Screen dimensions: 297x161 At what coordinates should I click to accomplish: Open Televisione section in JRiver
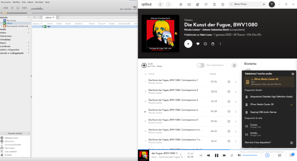[6, 36]
